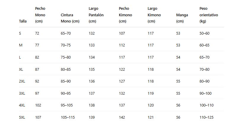
Task: Click the Largo Kimono (cm) header
Action: (154, 15)
